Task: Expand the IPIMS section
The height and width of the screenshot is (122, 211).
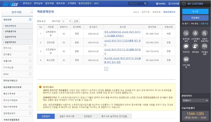Action: 30,74
